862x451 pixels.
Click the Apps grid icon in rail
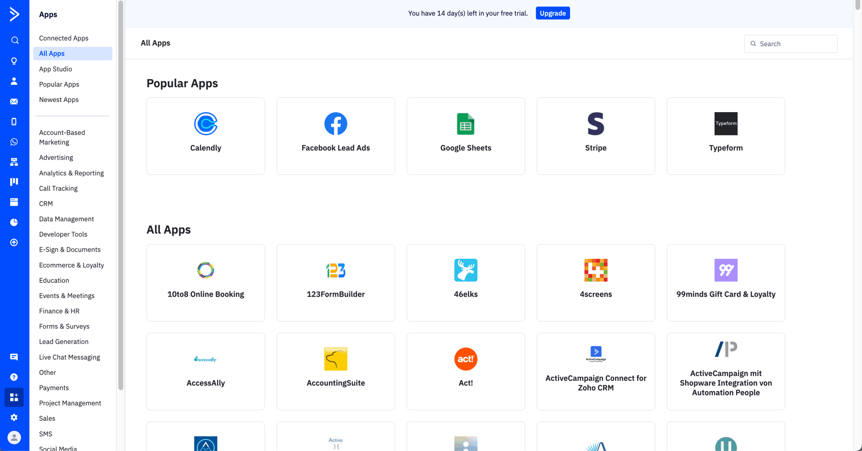[14, 397]
